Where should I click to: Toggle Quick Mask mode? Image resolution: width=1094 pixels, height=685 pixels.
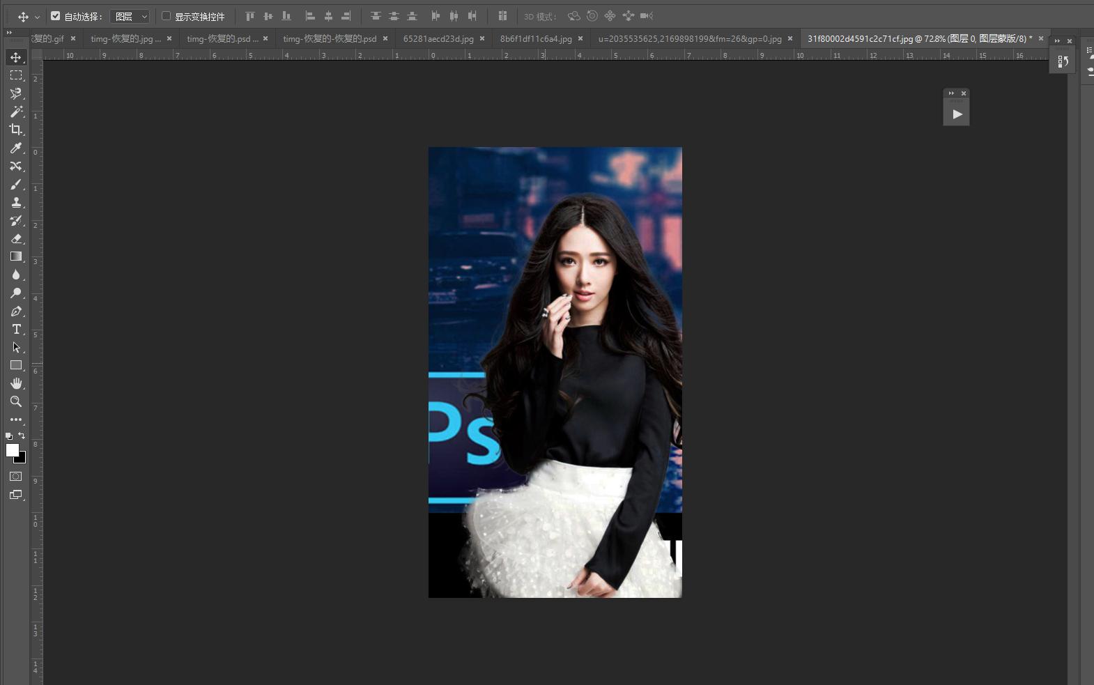[x=15, y=477]
